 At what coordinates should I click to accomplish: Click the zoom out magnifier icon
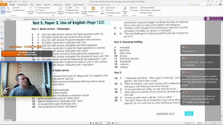(x=66, y=8)
